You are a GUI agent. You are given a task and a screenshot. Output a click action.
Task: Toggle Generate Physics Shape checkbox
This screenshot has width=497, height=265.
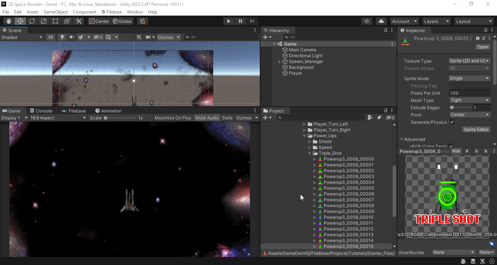(452, 122)
